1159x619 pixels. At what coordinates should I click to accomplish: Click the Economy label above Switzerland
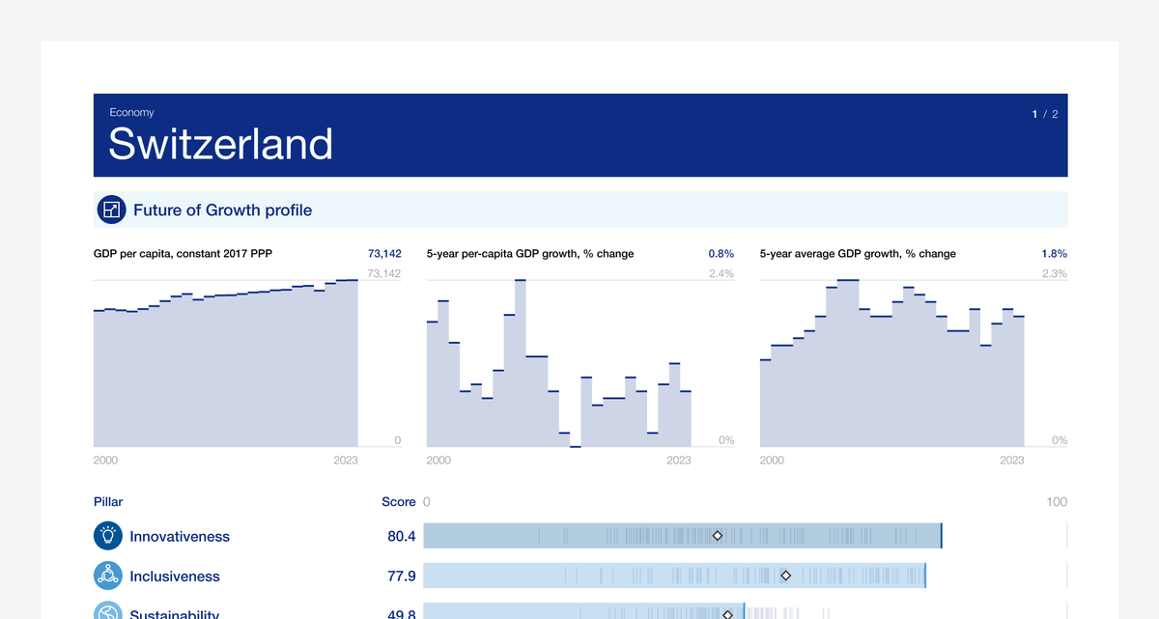click(131, 113)
